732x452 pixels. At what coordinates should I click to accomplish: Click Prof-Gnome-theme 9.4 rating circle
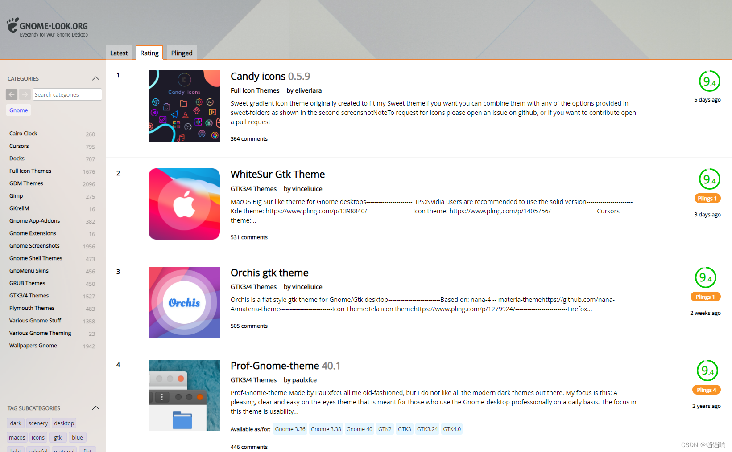[x=707, y=371]
